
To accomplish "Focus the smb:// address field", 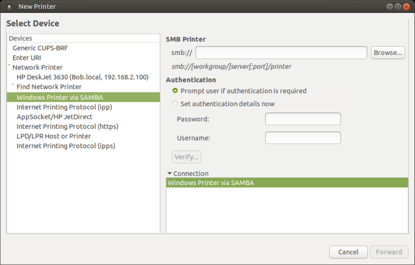I will click(x=281, y=52).
